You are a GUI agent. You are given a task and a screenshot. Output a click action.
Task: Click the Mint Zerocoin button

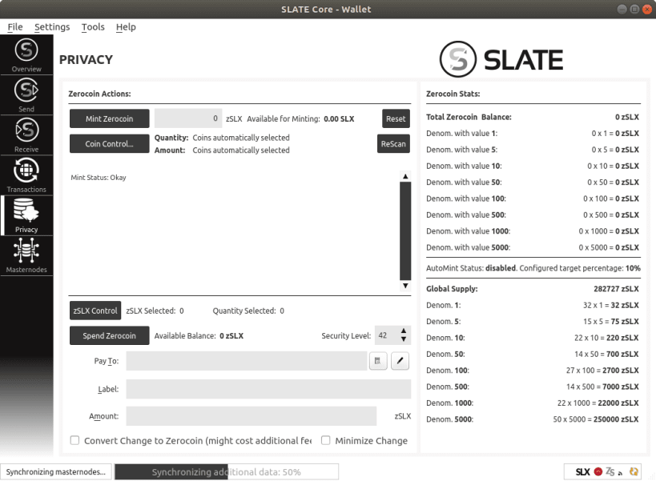click(109, 118)
